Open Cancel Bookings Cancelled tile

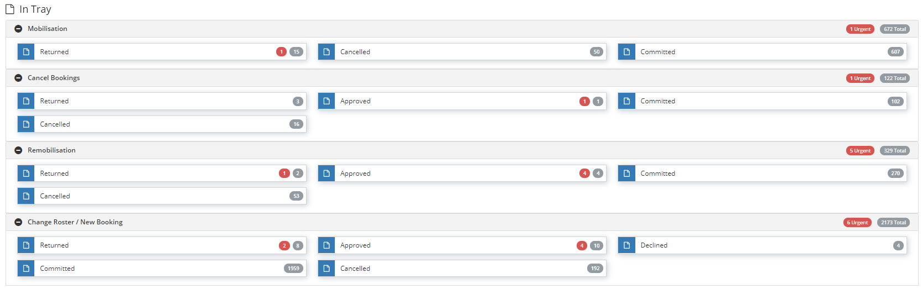[162, 124]
